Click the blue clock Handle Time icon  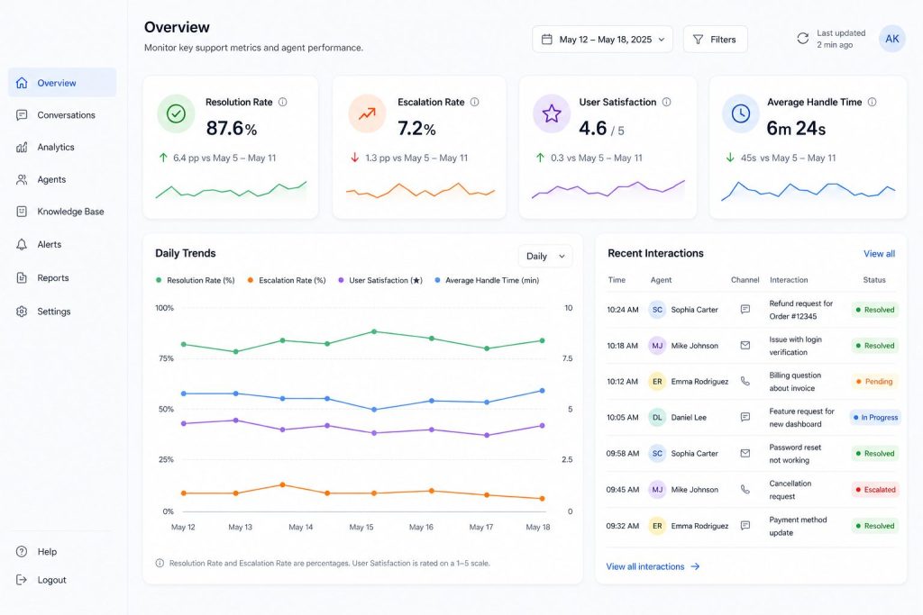point(741,113)
